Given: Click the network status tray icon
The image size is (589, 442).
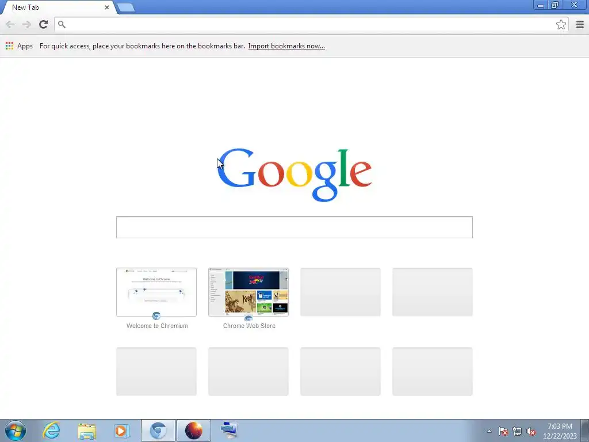Looking at the screenshot, I should [x=517, y=431].
